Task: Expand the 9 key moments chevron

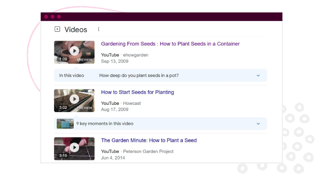Action: pyautogui.click(x=258, y=124)
